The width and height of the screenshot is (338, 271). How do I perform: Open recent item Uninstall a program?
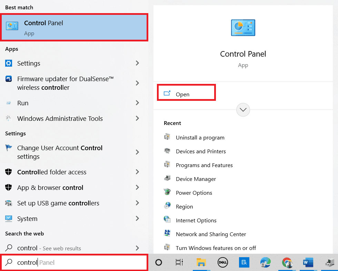[x=200, y=138]
